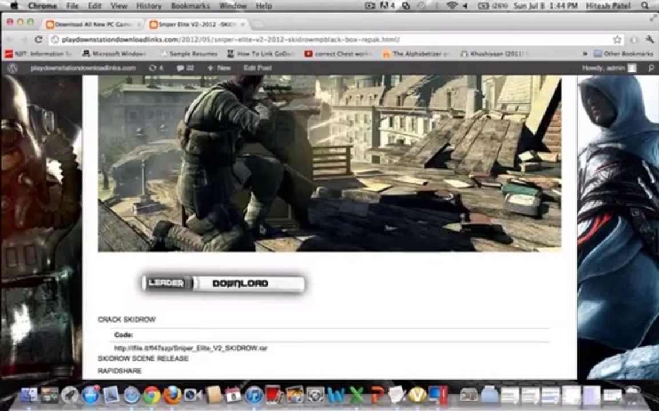Open the File menu
The width and height of the screenshot is (659, 411).
(x=72, y=6)
